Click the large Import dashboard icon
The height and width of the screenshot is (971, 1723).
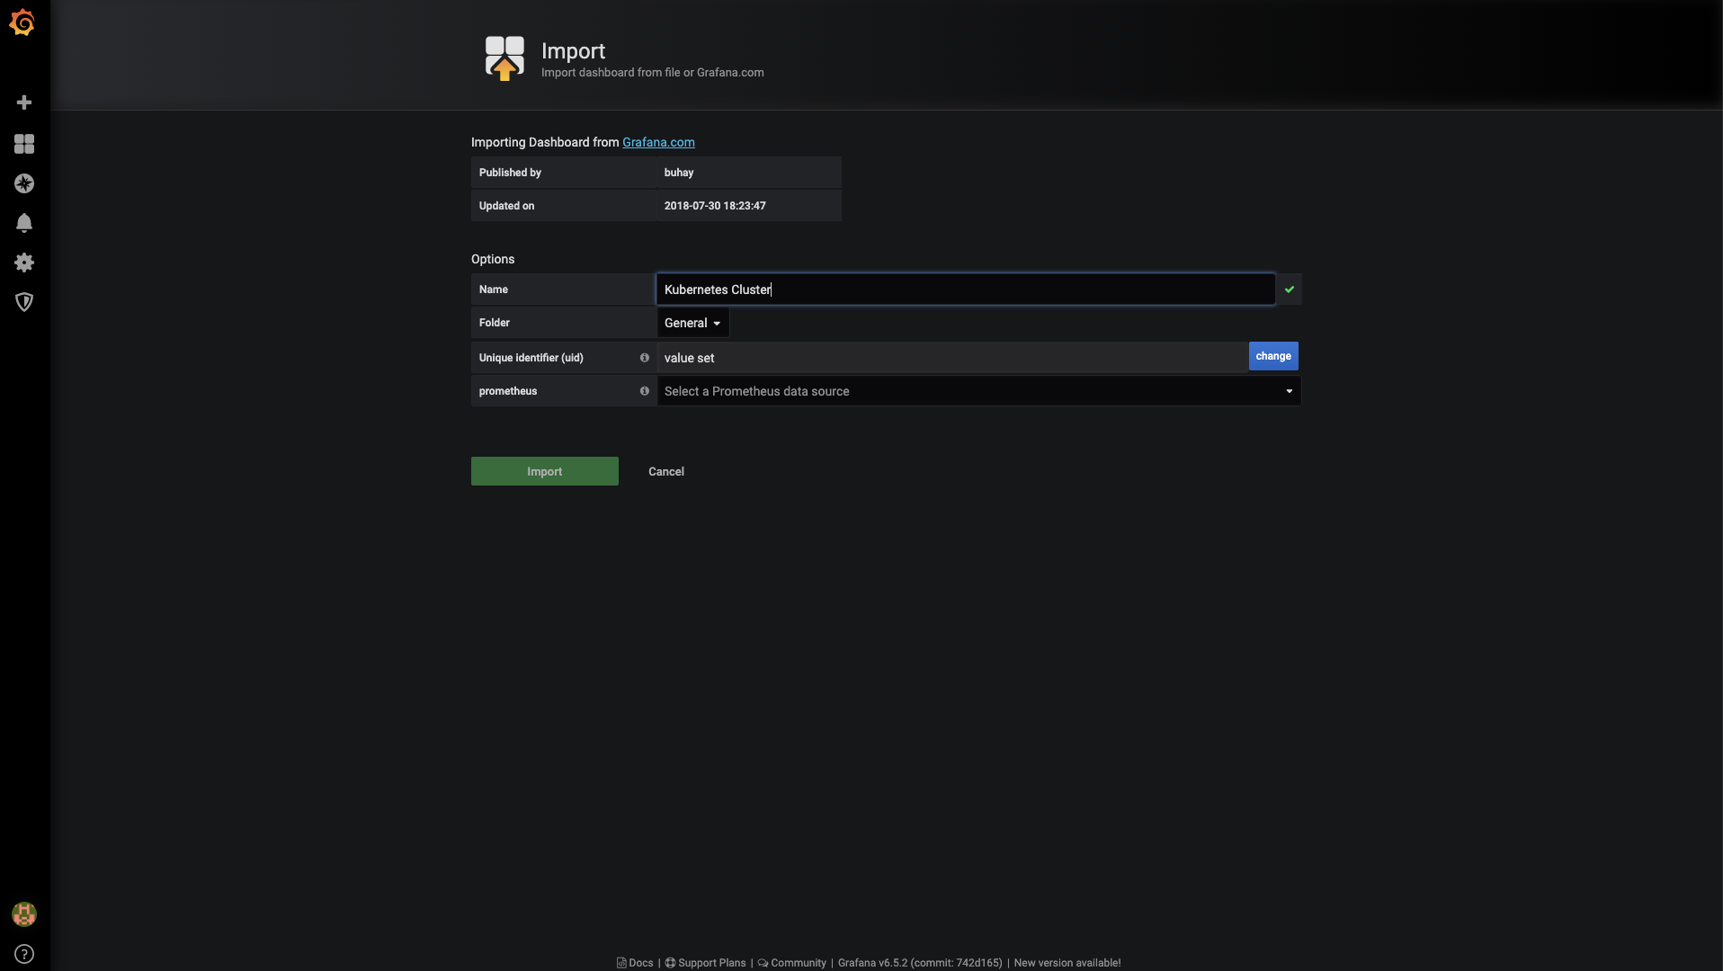pos(504,58)
